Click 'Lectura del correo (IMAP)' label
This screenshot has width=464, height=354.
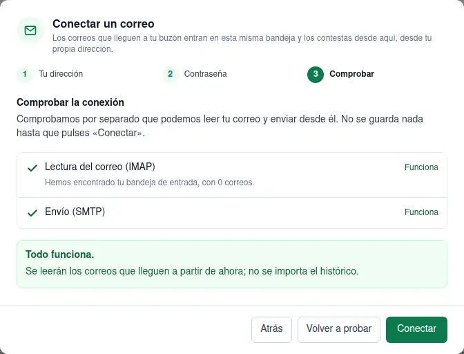coord(100,167)
